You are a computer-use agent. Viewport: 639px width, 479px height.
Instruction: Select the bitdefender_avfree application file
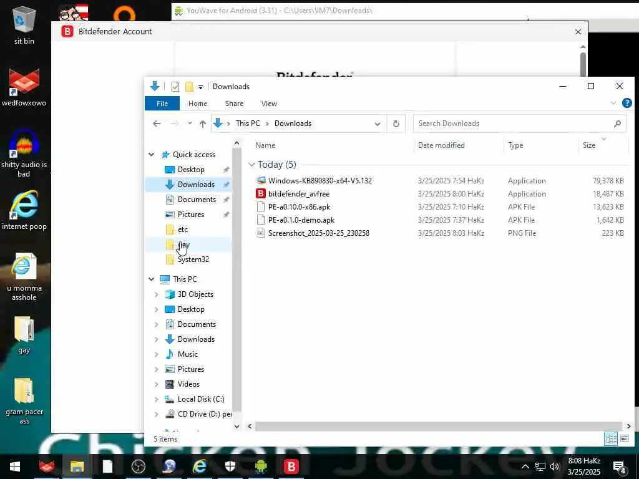tap(299, 194)
